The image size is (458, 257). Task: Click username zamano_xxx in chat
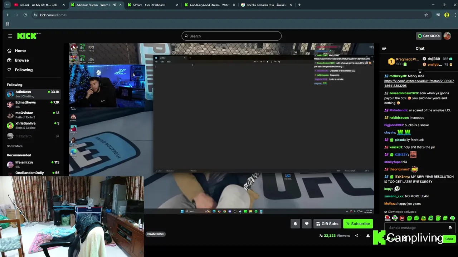click(394, 196)
